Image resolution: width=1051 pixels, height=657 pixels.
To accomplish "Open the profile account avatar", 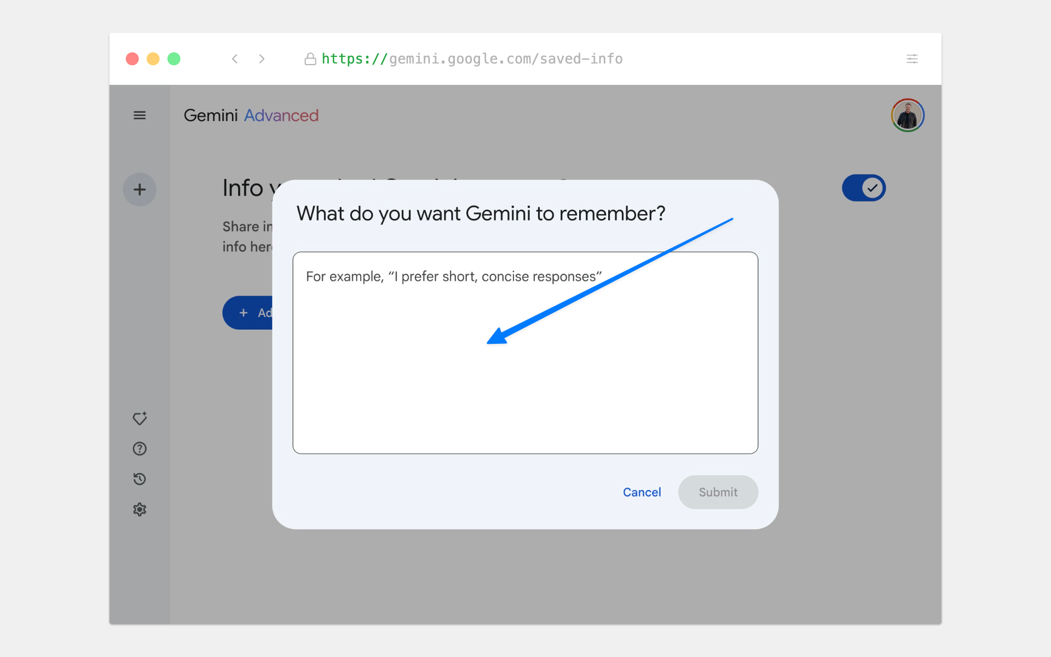I will click(x=907, y=116).
